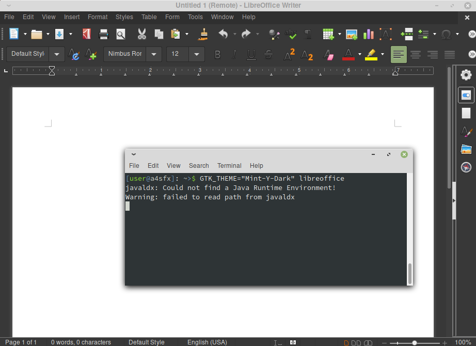Open the font size dropdown

(x=197, y=55)
